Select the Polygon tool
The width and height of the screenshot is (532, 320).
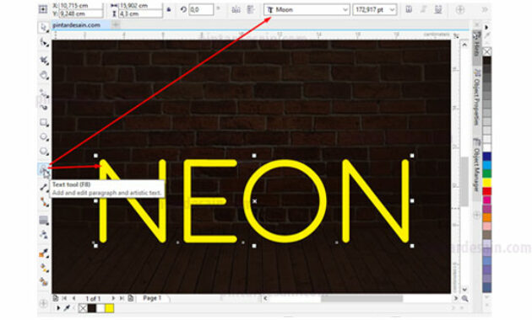tap(44, 152)
